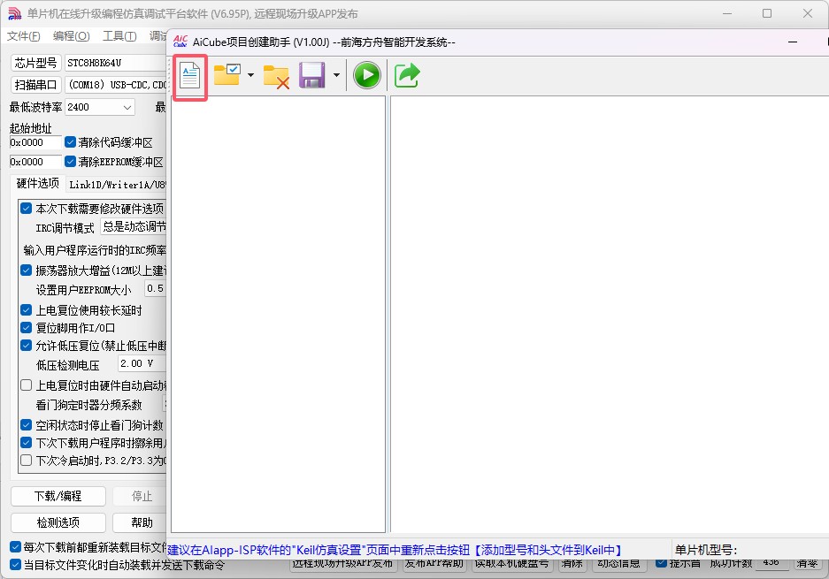This screenshot has width=829, height=579.
Task: Expand the open-folder dropdown arrow
Action: tap(250, 75)
